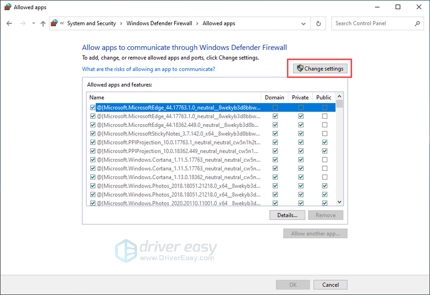Viewport: 430px width, 295px height.
Task: Click the list scroll down arrow
Action: 340,202
